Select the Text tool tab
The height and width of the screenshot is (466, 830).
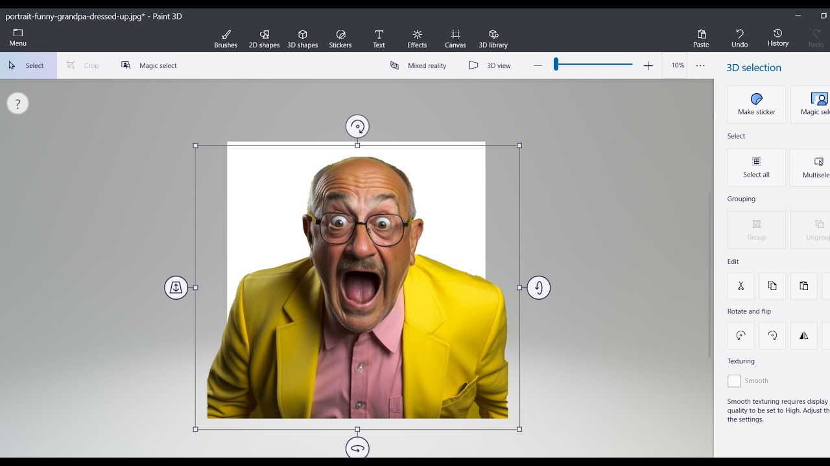pos(379,39)
